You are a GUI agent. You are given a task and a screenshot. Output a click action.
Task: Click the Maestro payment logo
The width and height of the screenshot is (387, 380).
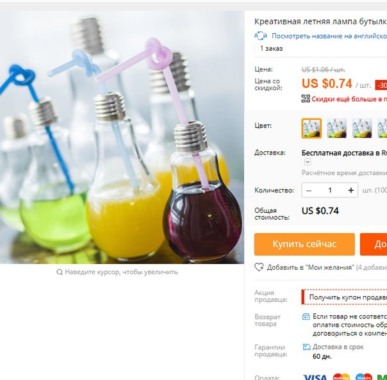[364, 377]
